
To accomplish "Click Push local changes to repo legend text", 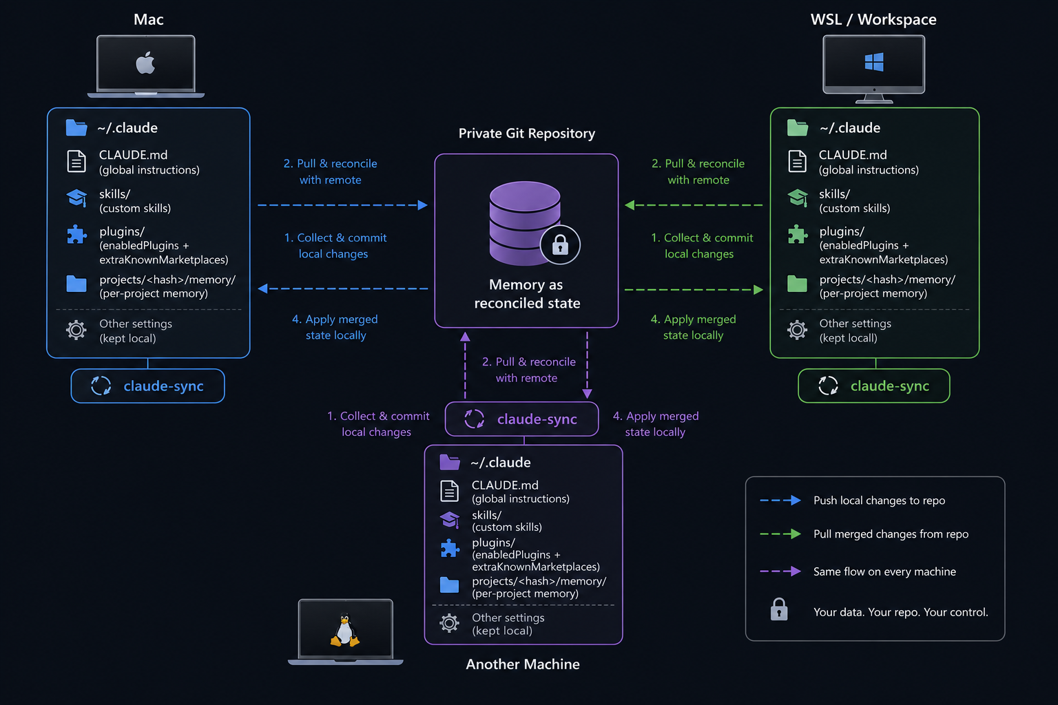I will point(880,501).
